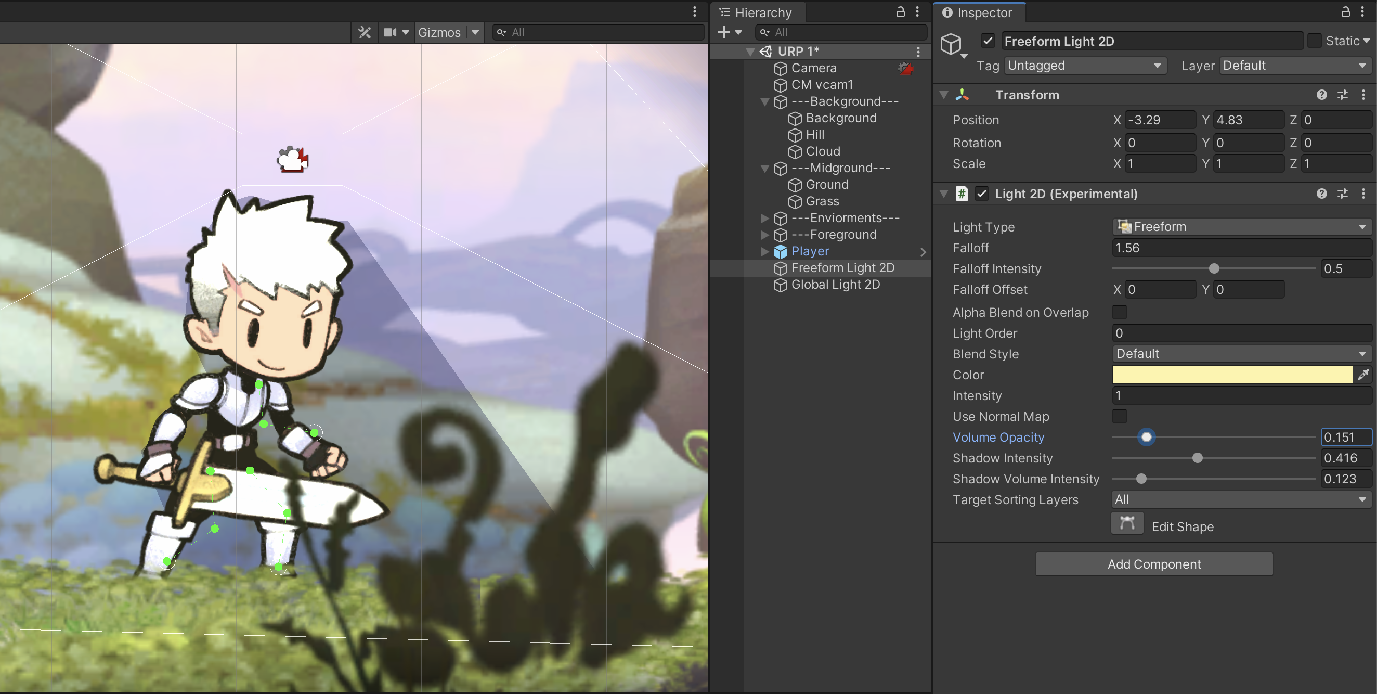Click the yellow light Color swatch
The width and height of the screenshot is (1377, 694).
[1232, 374]
